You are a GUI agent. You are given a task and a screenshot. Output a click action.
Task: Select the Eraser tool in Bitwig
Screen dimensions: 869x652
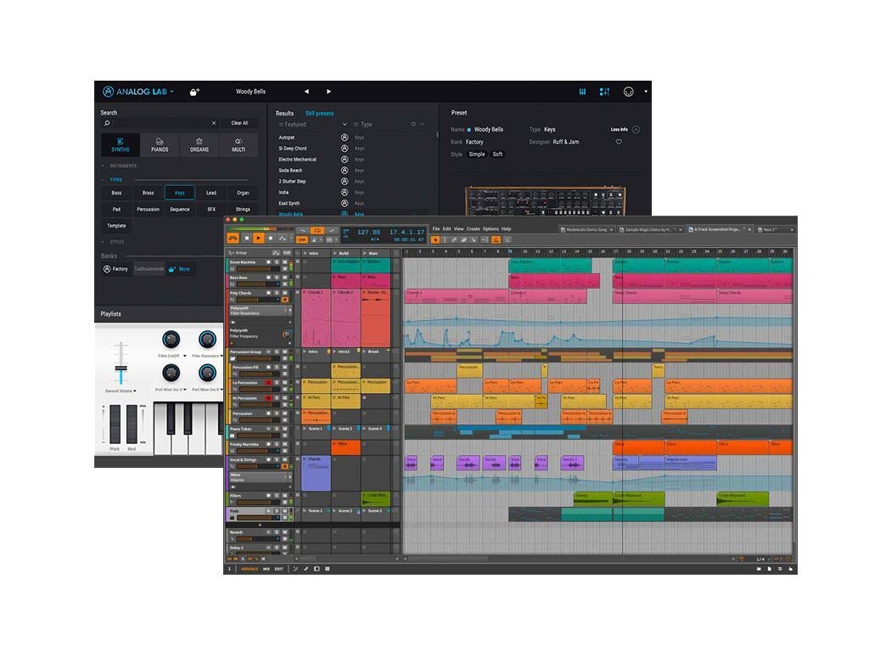pyautogui.click(x=464, y=239)
